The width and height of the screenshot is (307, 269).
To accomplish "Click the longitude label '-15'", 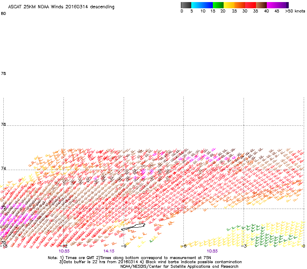I will 3,246.
